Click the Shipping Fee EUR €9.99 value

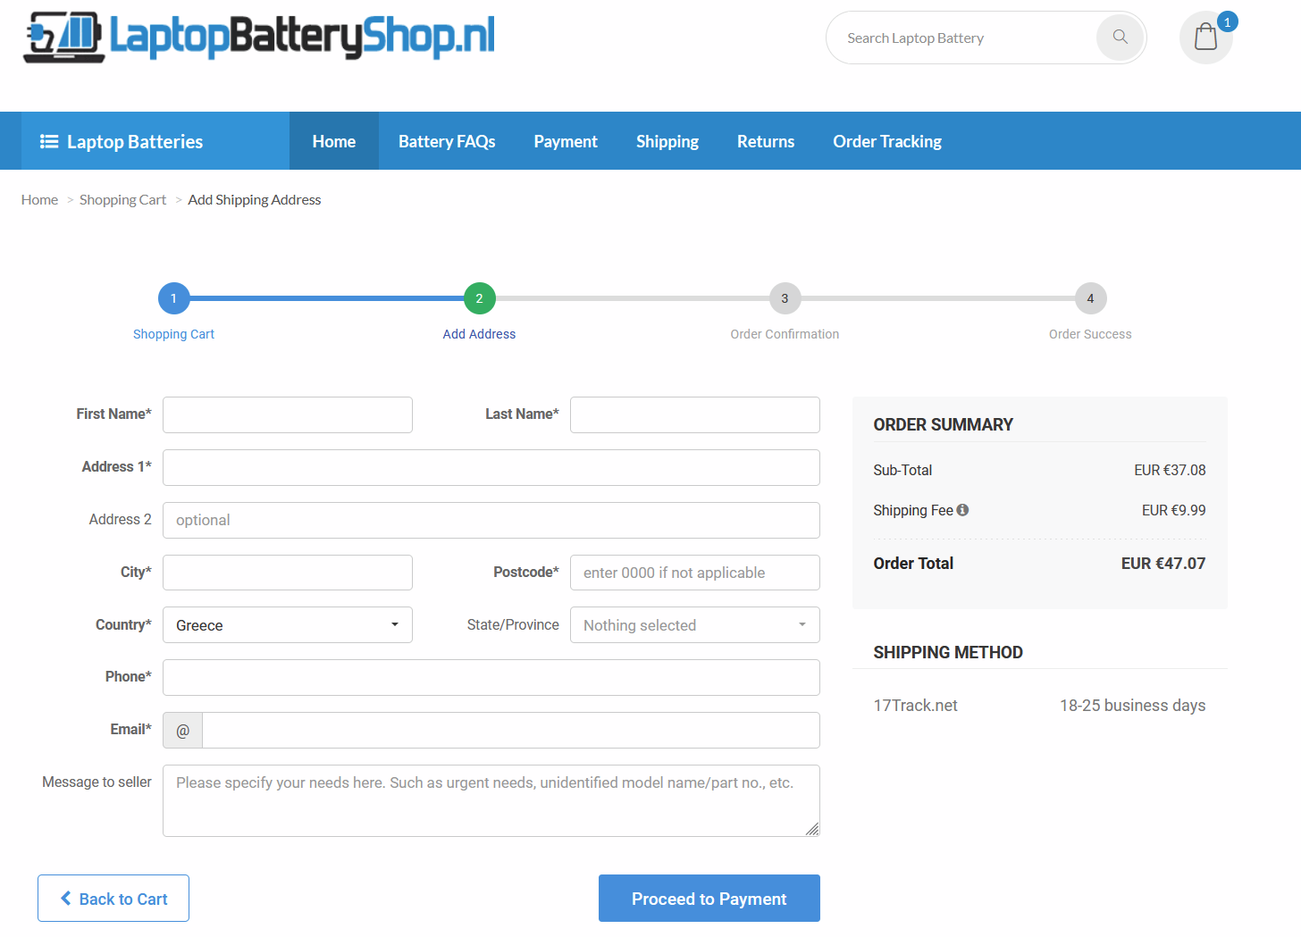coord(1174,510)
